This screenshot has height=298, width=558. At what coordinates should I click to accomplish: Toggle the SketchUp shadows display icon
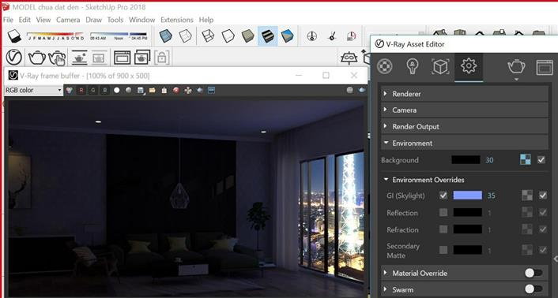tap(14, 36)
